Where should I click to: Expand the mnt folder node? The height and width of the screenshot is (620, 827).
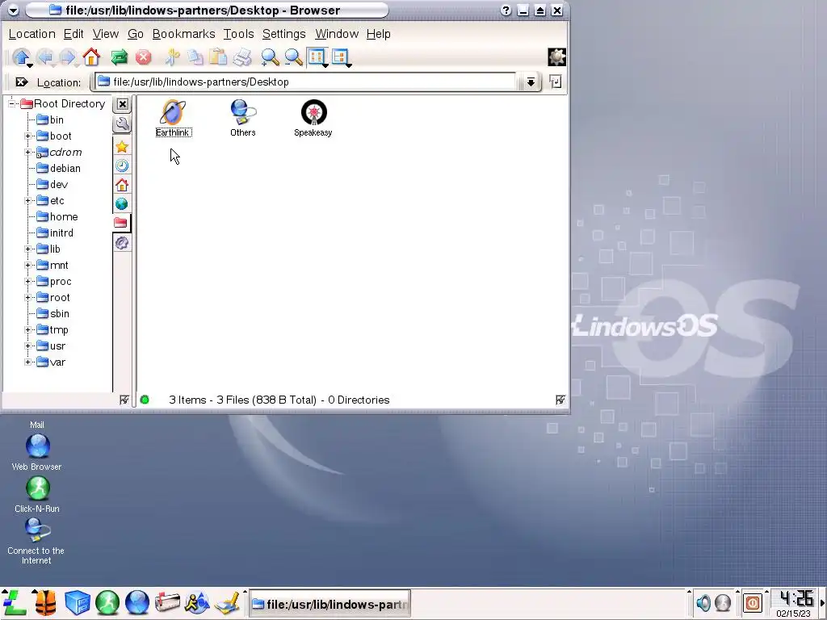point(28,265)
